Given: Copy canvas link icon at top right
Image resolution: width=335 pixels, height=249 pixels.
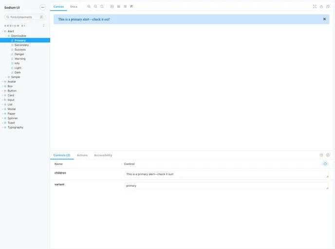Looking at the screenshot, I should point(328,7).
